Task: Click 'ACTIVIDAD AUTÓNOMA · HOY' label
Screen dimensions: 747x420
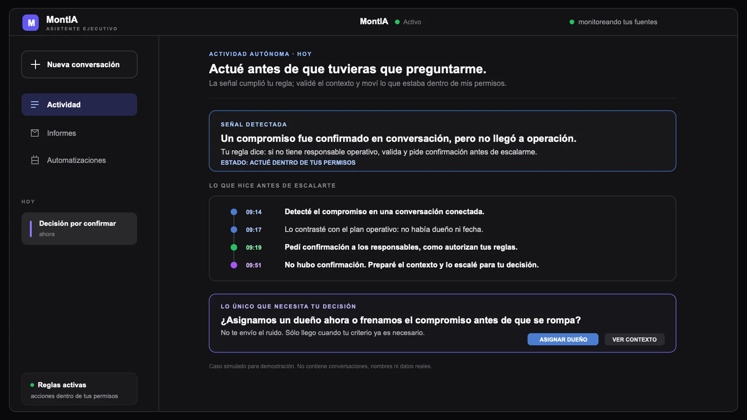Action: click(261, 54)
